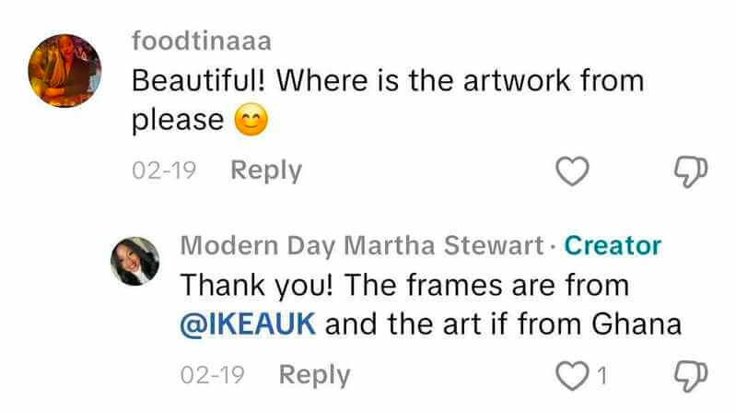Reply to the creator's comment
The width and height of the screenshot is (736, 412).
tap(314, 375)
